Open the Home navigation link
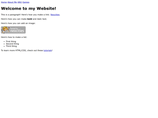 4,2
